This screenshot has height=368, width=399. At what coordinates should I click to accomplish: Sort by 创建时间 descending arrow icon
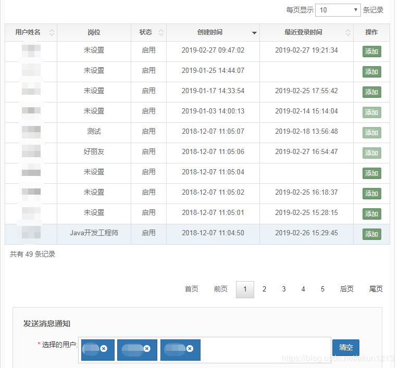[x=254, y=33]
